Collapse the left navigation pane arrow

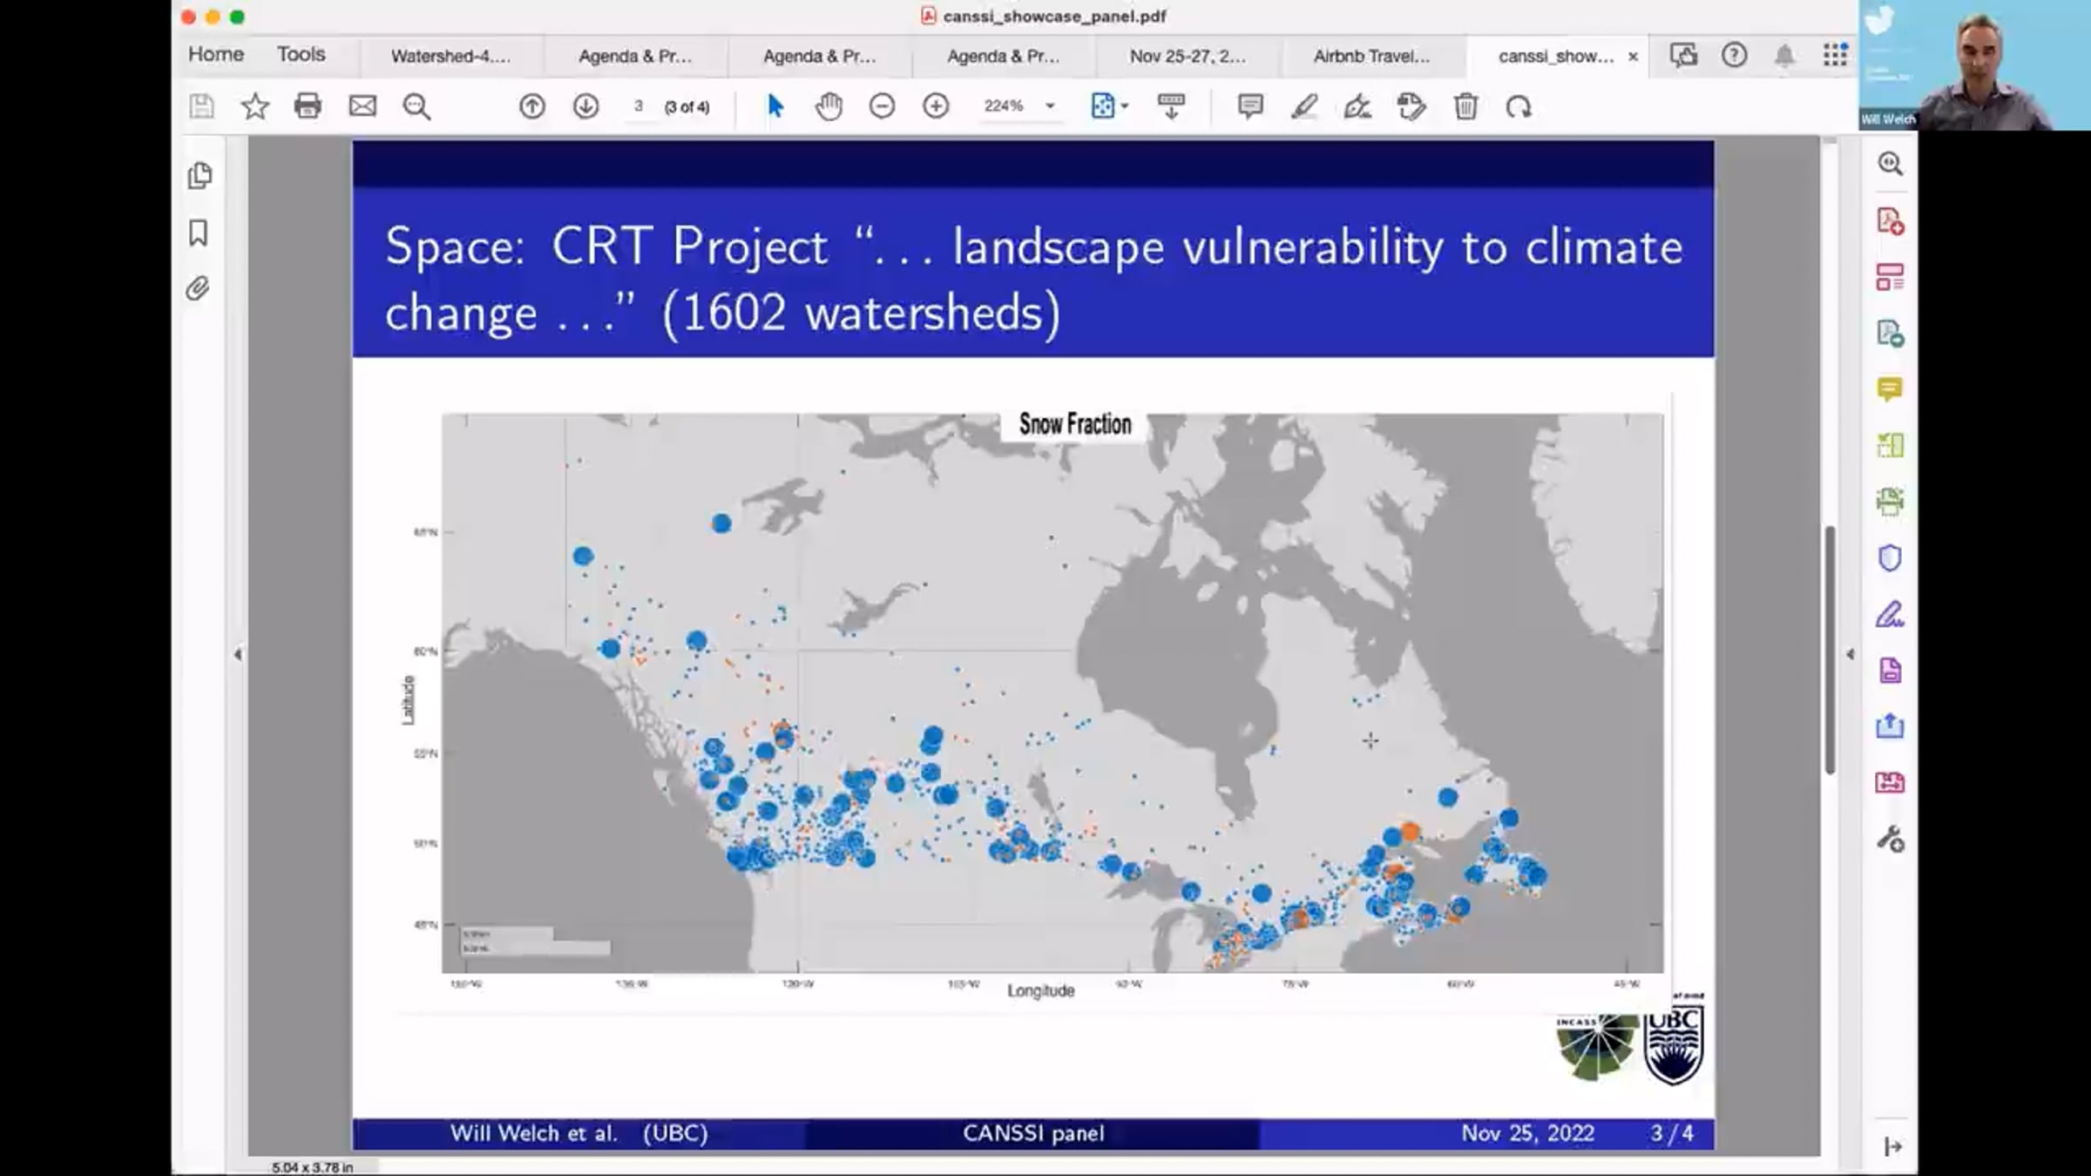(x=238, y=654)
